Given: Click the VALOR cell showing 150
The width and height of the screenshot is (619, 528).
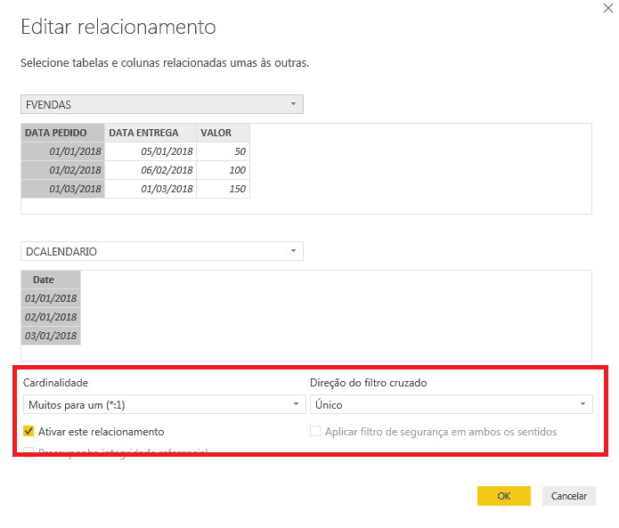Looking at the screenshot, I should pos(223,189).
